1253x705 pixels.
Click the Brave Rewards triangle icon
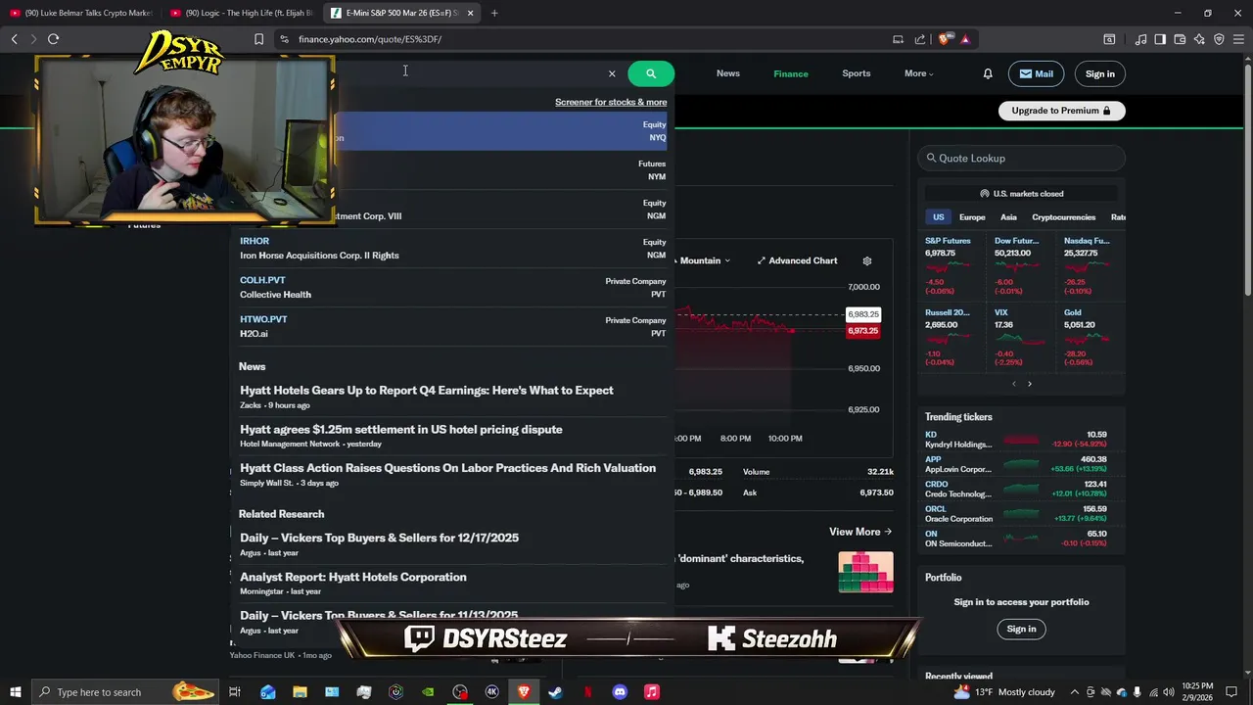pos(965,39)
